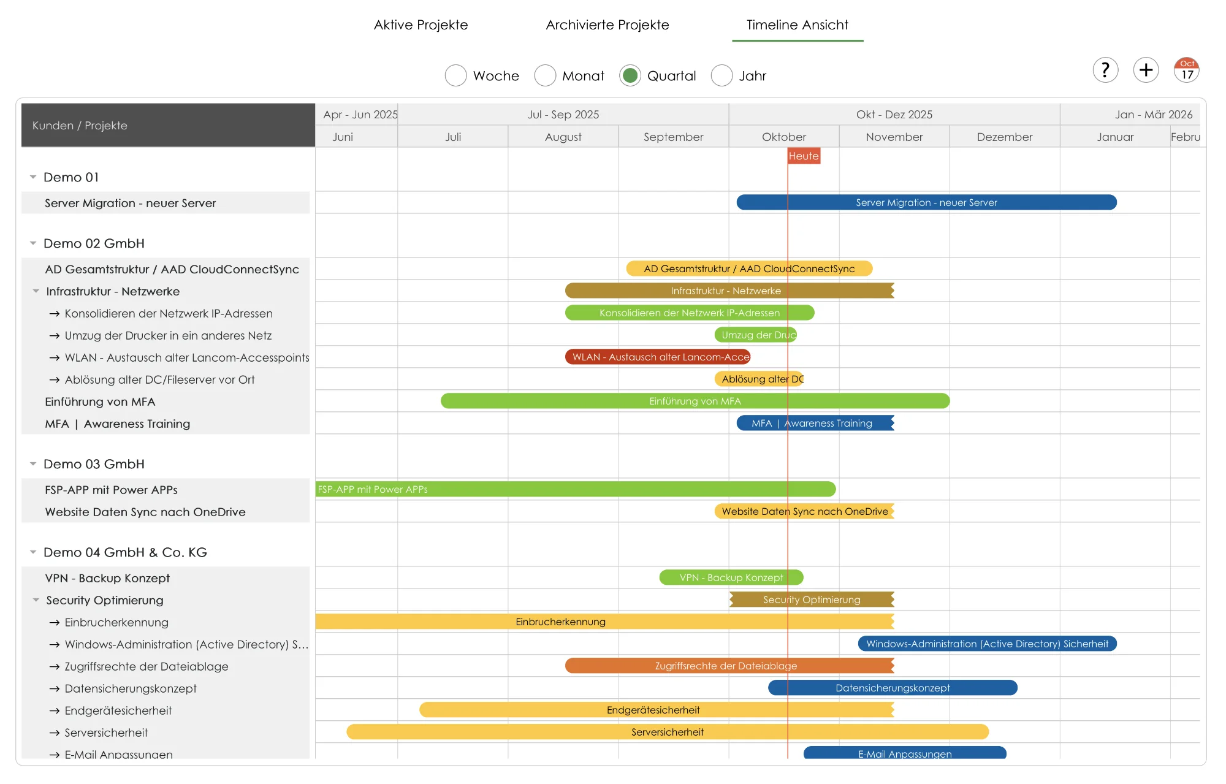The image size is (1226, 784).
Task: Click arrow icon beside Serversicherheit subtask
Action: [x=55, y=733]
